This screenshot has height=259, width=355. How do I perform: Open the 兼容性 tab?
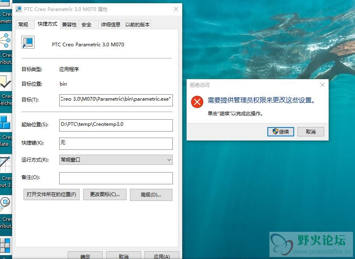[69, 24]
